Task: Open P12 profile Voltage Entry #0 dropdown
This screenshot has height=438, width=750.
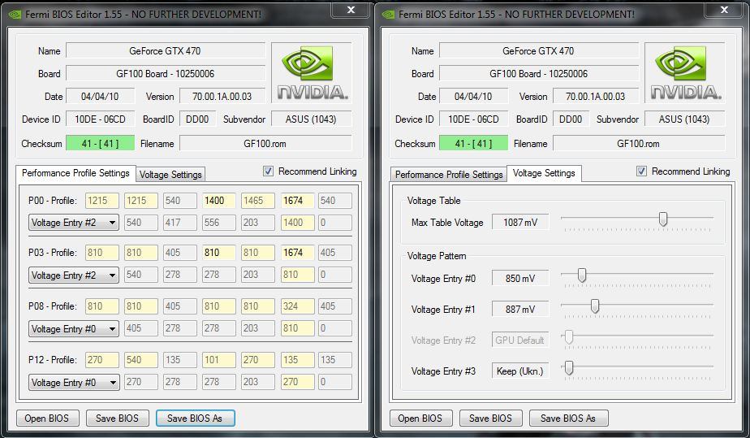Action: tap(74, 383)
